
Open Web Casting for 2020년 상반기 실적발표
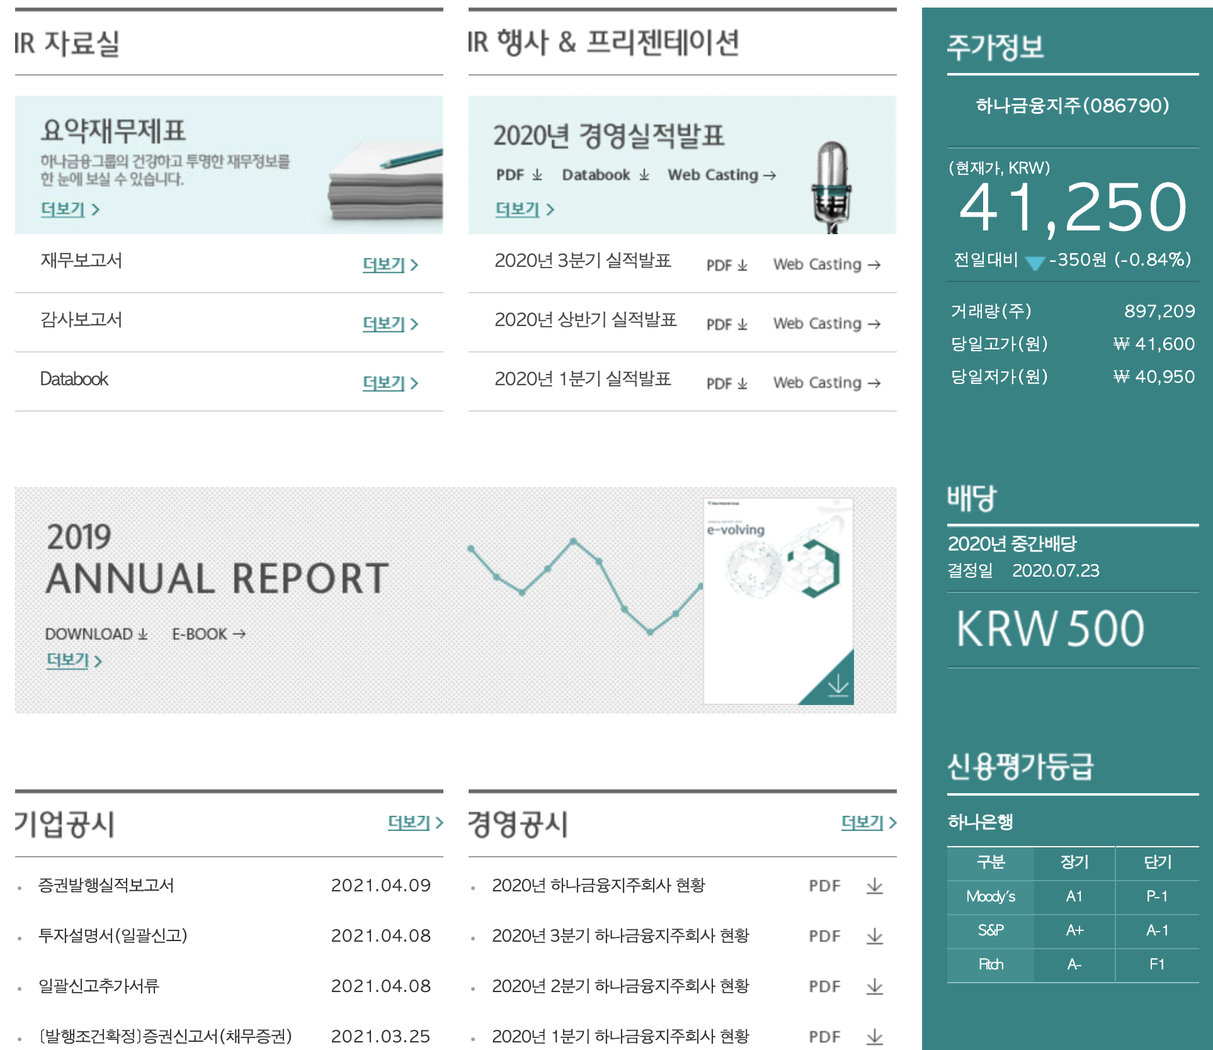[x=826, y=324]
